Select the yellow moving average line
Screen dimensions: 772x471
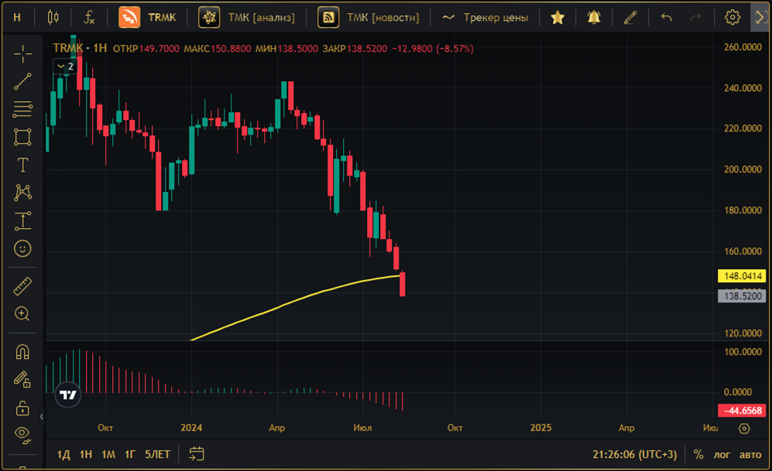pyautogui.click(x=296, y=300)
